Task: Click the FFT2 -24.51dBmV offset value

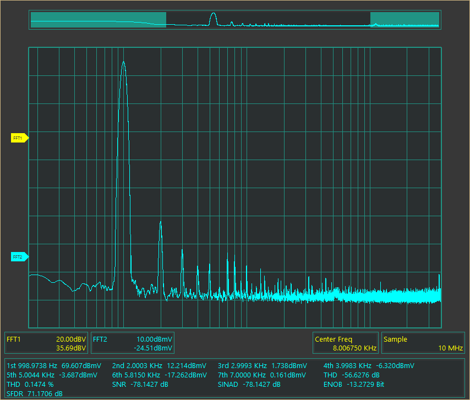Action: (x=153, y=348)
